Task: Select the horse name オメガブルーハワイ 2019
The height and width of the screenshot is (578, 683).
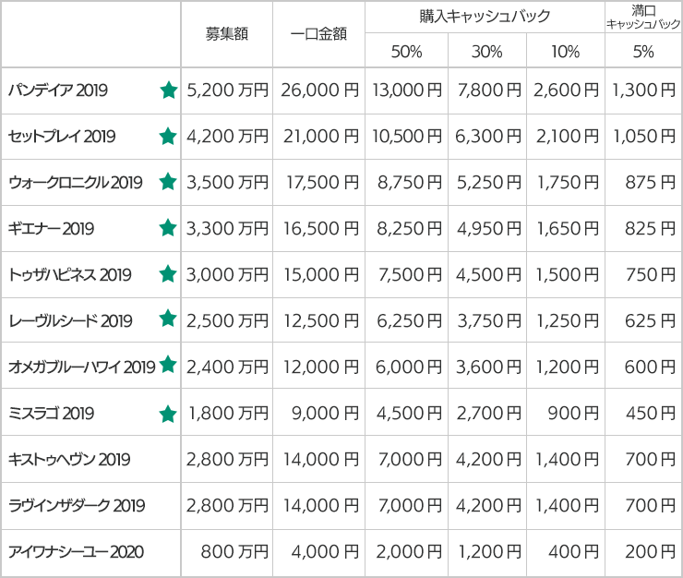Action: point(82,367)
